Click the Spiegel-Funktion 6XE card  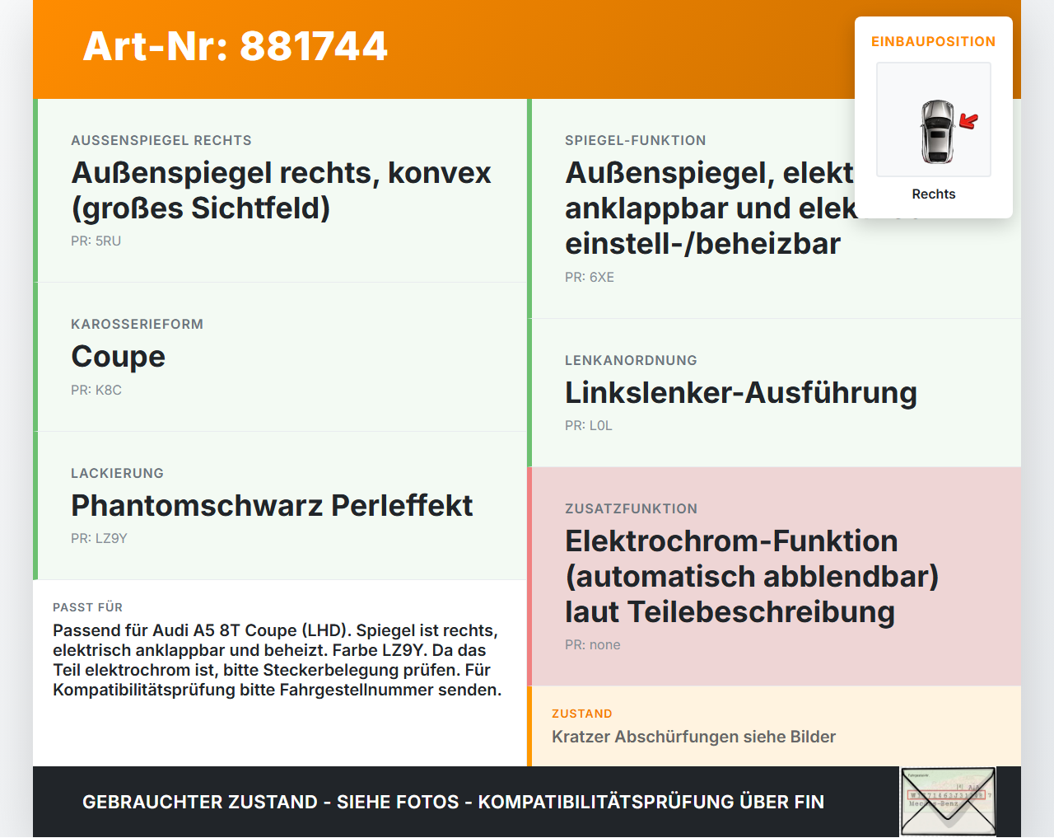point(774,208)
